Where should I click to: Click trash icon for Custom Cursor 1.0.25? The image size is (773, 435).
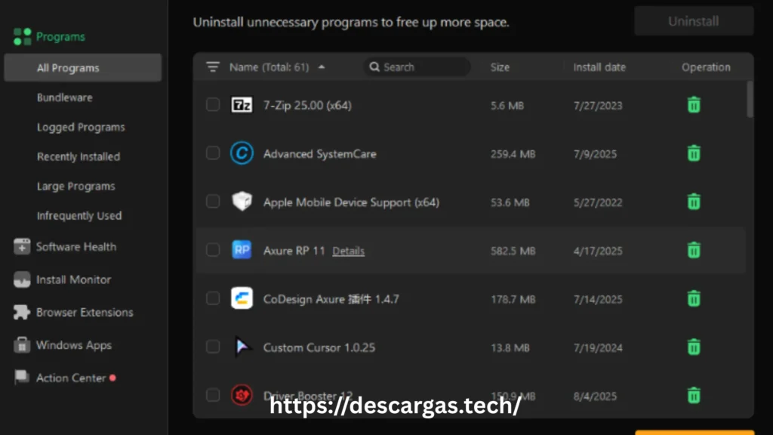pyautogui.click(x=694, y=347)
